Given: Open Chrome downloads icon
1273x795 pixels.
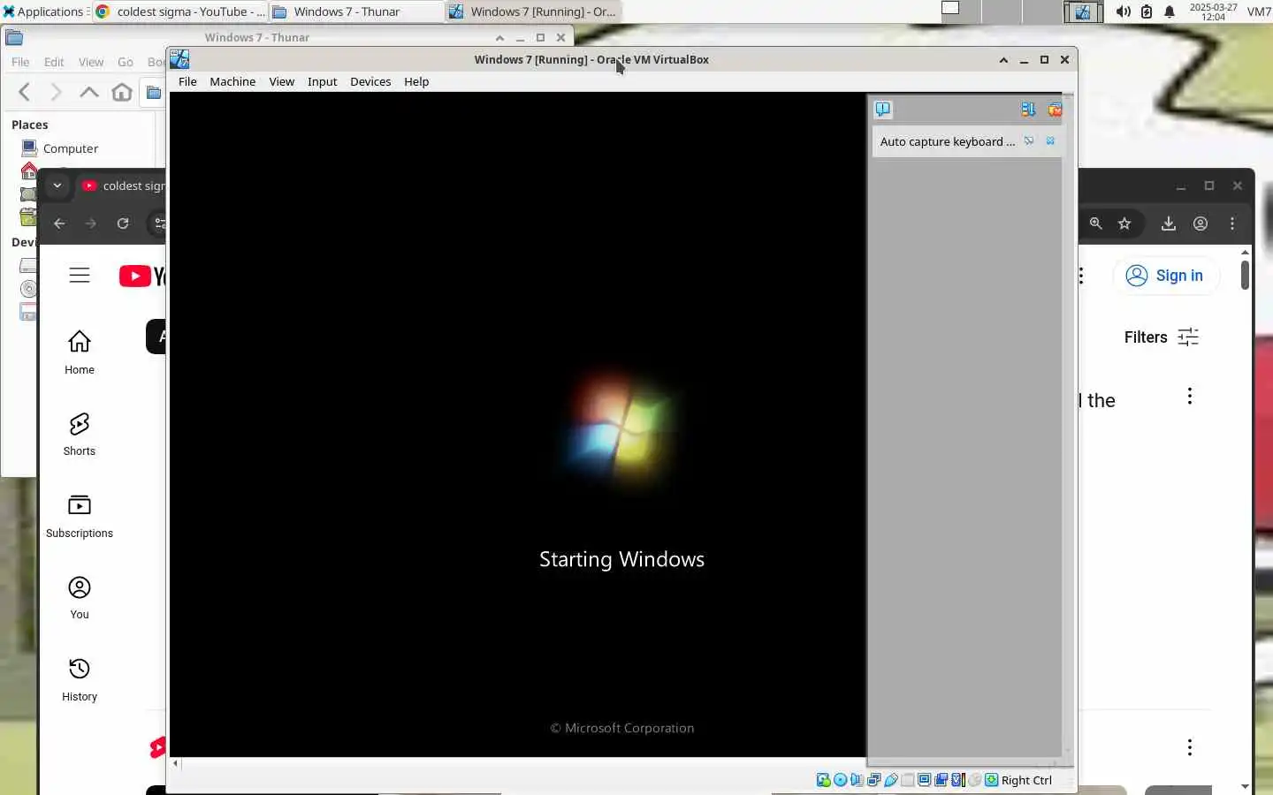Looking at the screenshot, I should (x=1169, y=223).
